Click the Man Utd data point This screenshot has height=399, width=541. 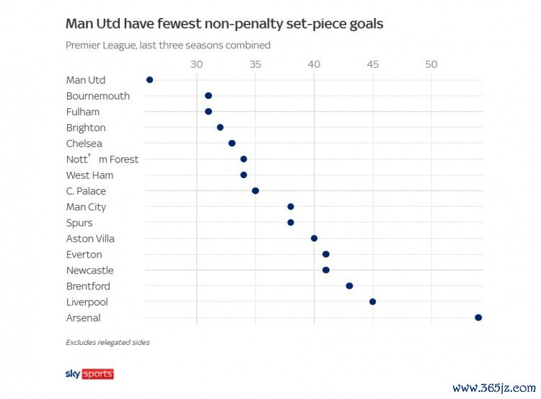coord(149,80)
